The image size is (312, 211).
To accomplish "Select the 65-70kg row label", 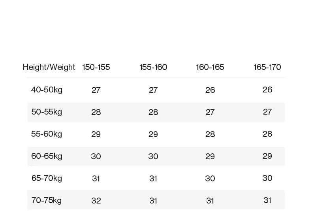I will tap(47, 178).
